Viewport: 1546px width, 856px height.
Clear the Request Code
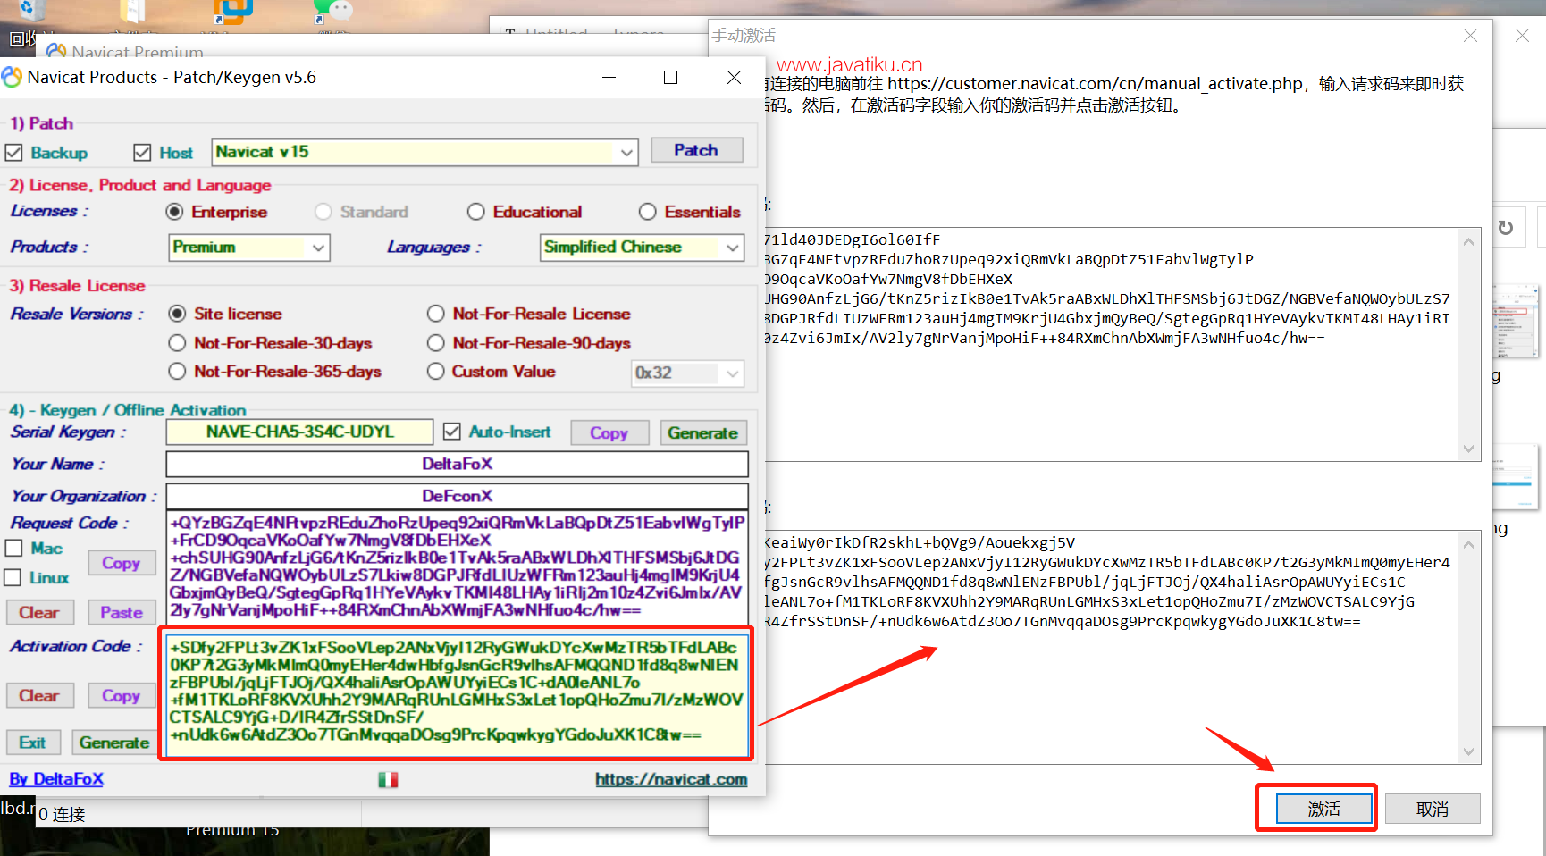[38, 612]
